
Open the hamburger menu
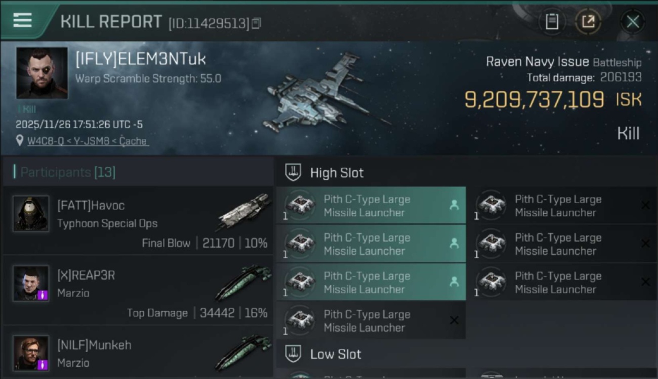[23, 21]
